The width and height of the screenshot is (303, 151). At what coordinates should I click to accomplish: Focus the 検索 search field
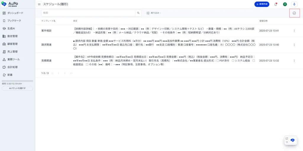coord(88,13)
